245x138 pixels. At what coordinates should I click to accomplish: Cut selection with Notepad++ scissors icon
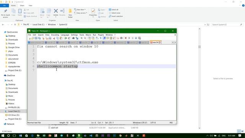[x=54, y=38]
